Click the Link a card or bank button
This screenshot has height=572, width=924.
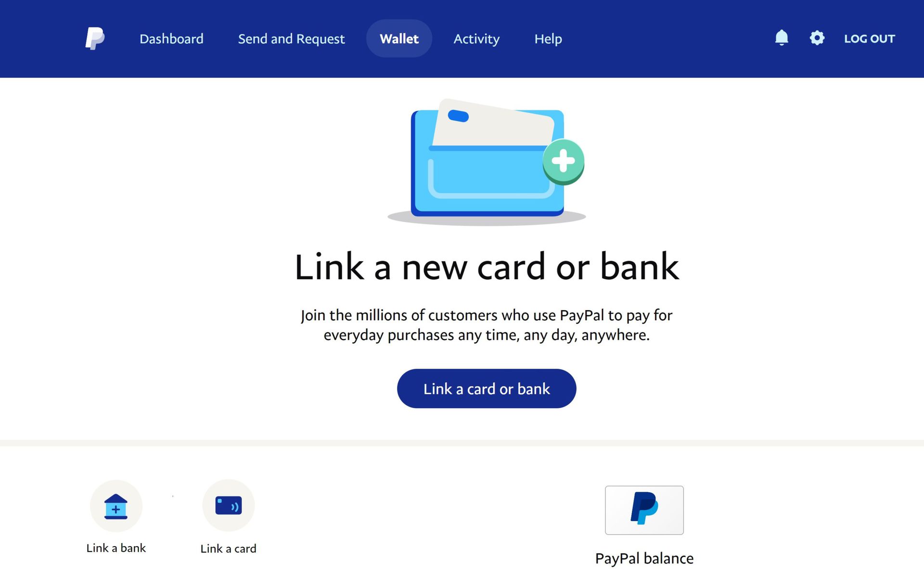click(x=487, y=388)
